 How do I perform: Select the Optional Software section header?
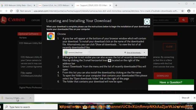pyautogui.click(x=28, y=34)
